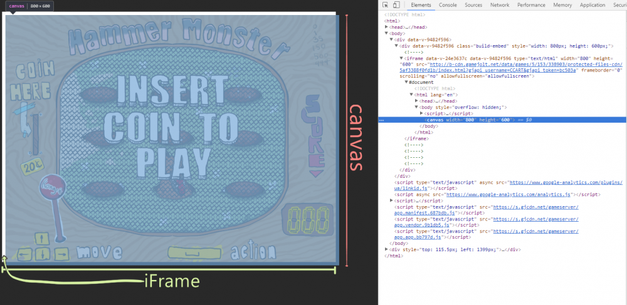
Task: Switch to the Elements tab
Action: pyautogui.click(x=421, y=5)
